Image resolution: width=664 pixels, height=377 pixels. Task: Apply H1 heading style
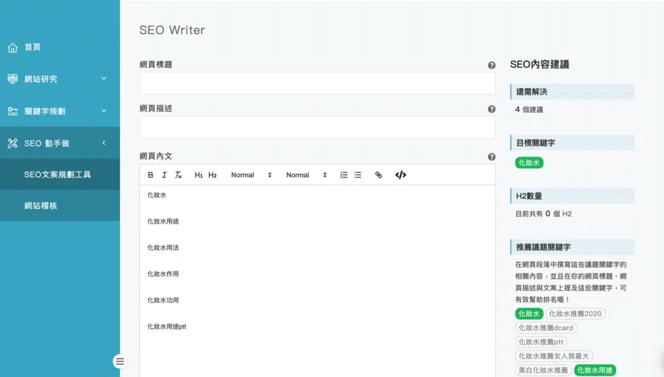click(x=199, y=175)
